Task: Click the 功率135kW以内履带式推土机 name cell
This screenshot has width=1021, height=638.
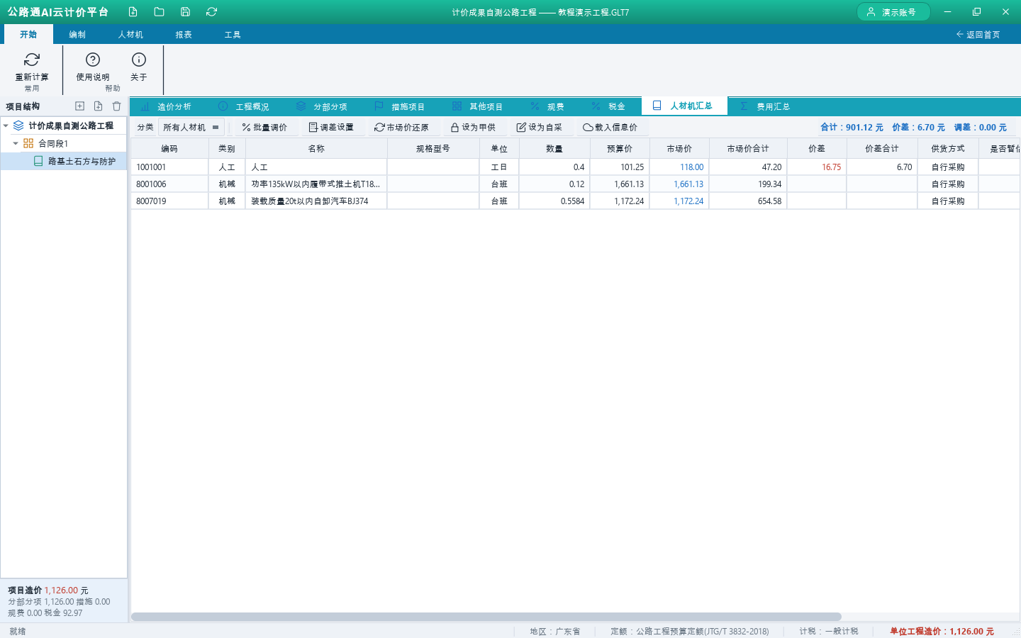Action: pos(316,184)
